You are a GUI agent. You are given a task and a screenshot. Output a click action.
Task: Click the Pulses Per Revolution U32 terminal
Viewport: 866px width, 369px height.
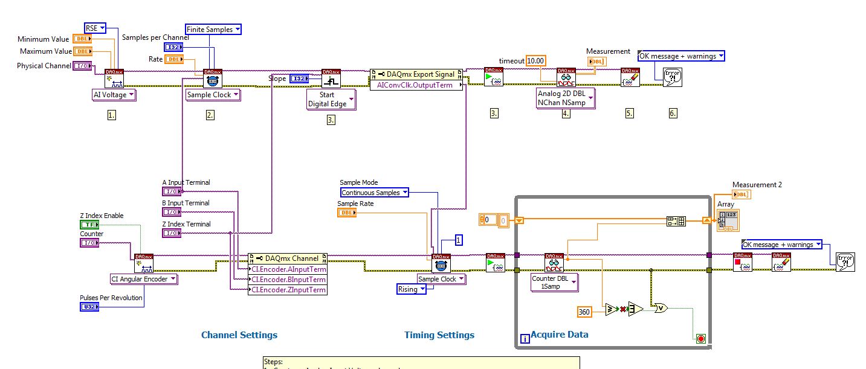point(89,307)
